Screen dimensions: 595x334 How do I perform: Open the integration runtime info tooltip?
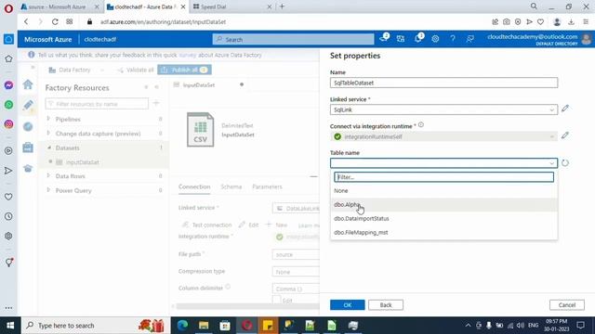421,125
